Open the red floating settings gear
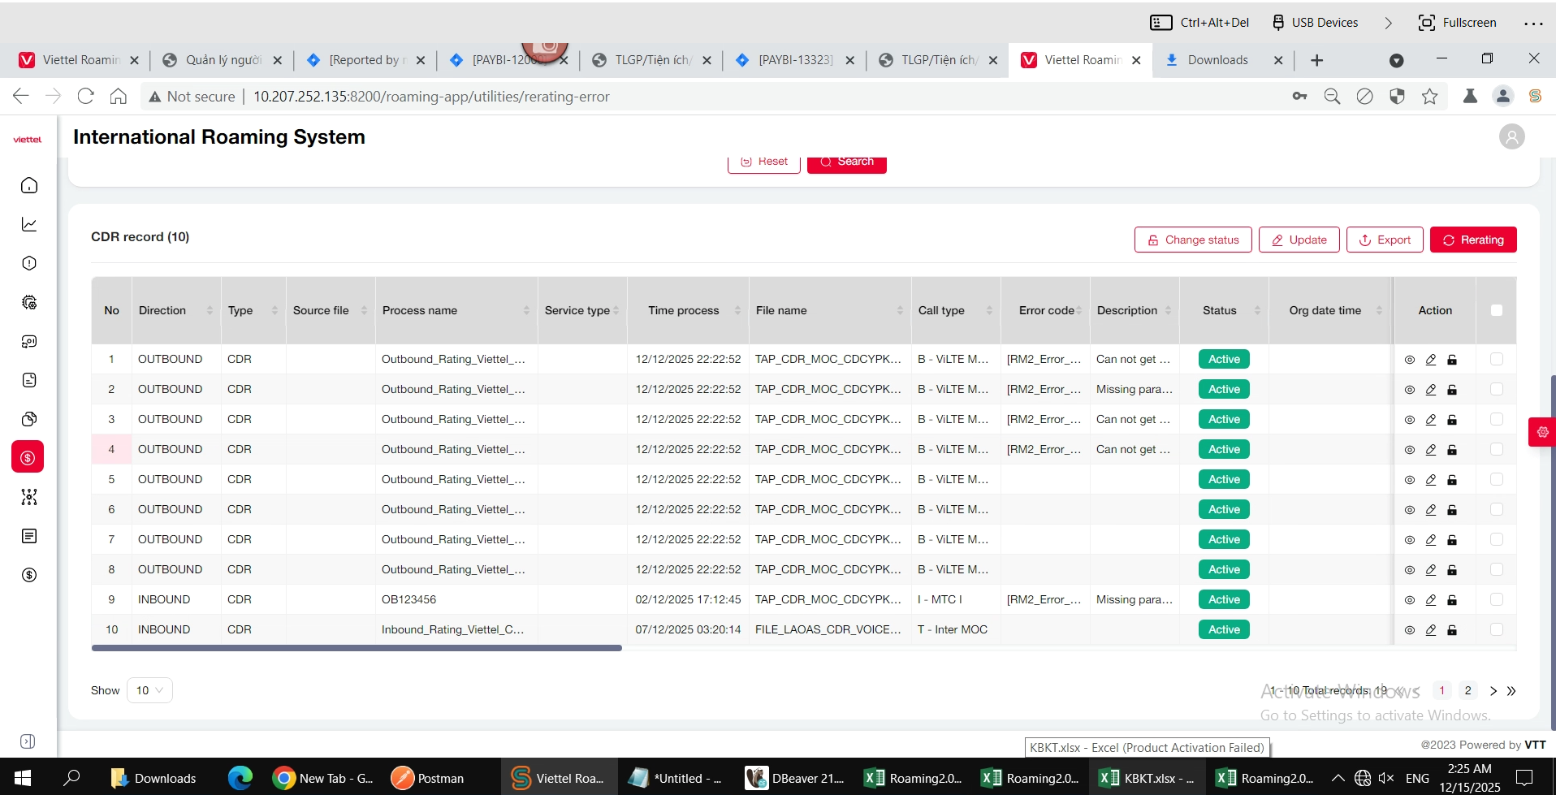 [x=1542, y=432]
